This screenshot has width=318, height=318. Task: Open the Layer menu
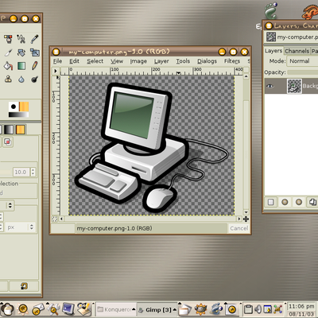(x=161, y=61)
